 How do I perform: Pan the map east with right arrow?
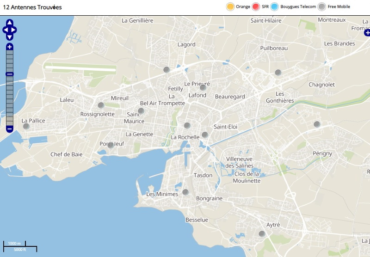(15, 30)
